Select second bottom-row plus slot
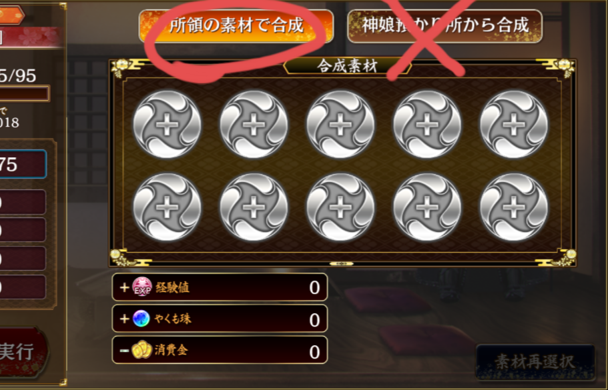The image size is (608, 390). coord(254,207)
